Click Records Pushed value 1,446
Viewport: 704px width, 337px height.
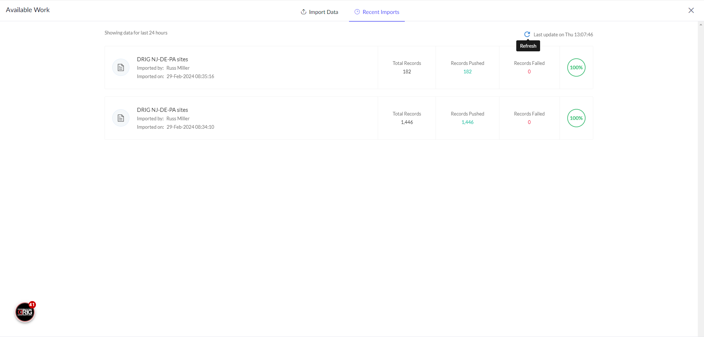tap(467, 122)
